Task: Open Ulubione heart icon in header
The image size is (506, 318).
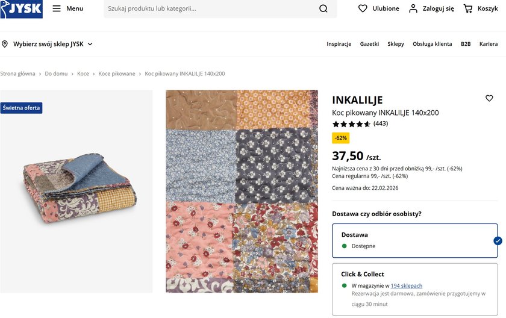Action: pos(363,8)
